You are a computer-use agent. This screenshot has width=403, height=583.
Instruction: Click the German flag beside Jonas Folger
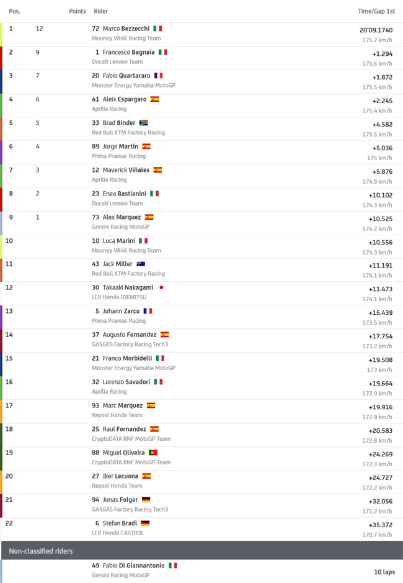[146, 500]
